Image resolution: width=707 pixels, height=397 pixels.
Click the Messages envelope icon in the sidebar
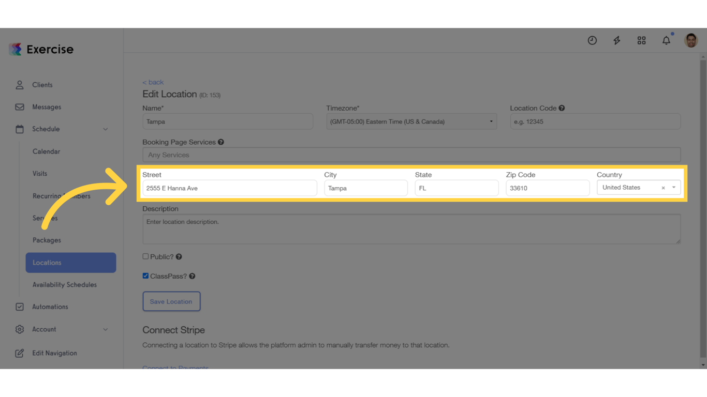point(19,106)
